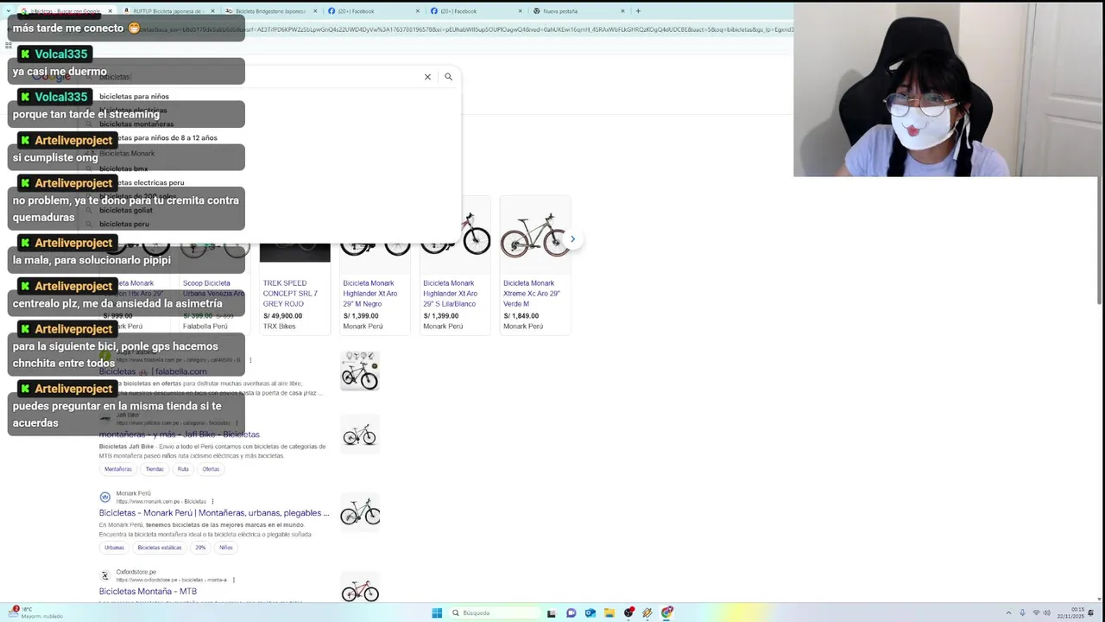
Task: Open notifications bell in the taskbar
Action: (1091, 613)
